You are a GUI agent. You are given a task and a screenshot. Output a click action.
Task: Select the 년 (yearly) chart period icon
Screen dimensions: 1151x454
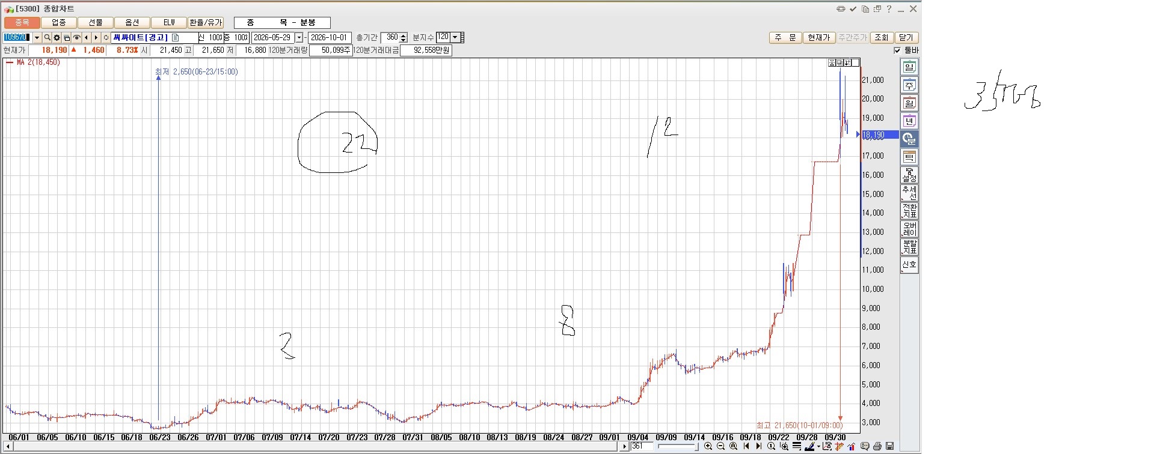click(909, 121)
